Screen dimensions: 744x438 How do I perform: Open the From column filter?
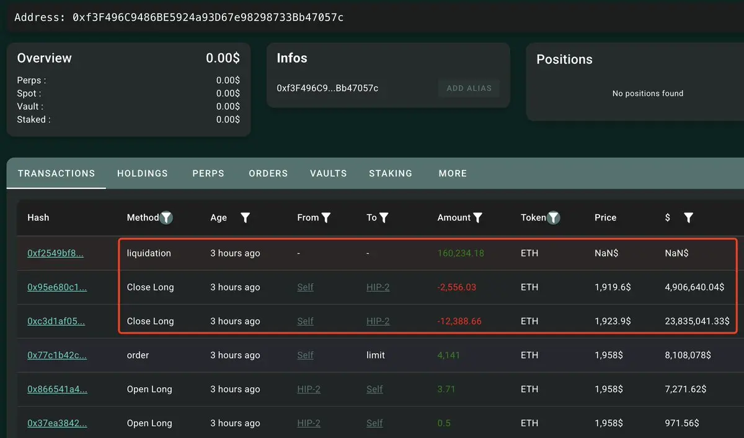coord(326,217)
